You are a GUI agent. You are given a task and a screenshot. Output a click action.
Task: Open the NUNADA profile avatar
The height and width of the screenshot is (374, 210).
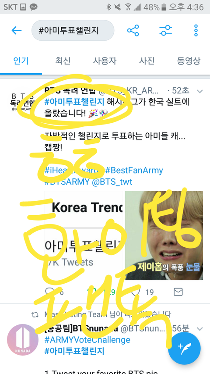pyautogui.click(x=23, y=340)
